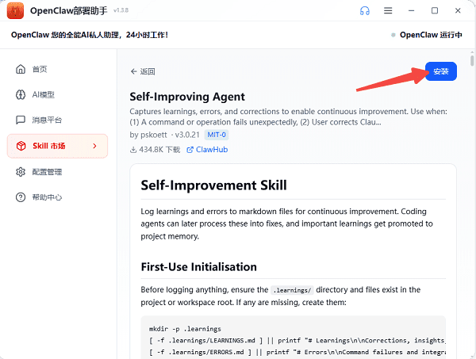Click the chat bubble icon beside 消息平台

click(x=21, y=120)
